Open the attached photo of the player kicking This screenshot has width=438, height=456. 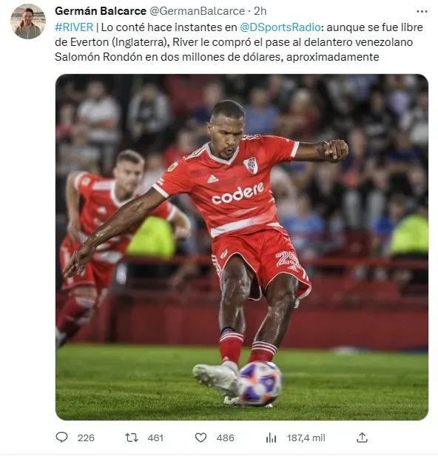(x=242, y=247)
